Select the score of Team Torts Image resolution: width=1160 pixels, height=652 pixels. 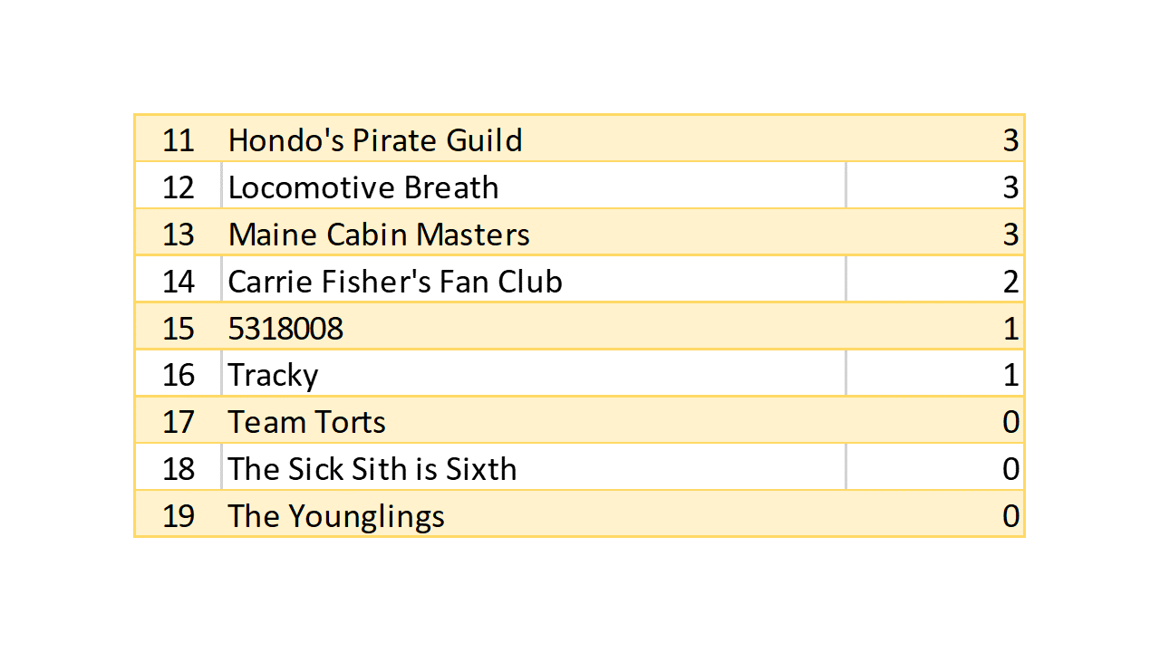1010,423
